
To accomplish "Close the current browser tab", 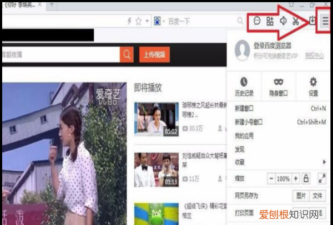I will click(40, 4).
